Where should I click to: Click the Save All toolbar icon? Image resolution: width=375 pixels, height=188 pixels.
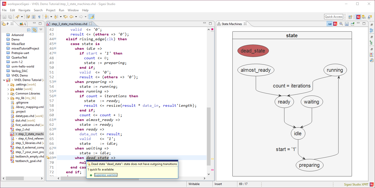click(x=10, y=17)
